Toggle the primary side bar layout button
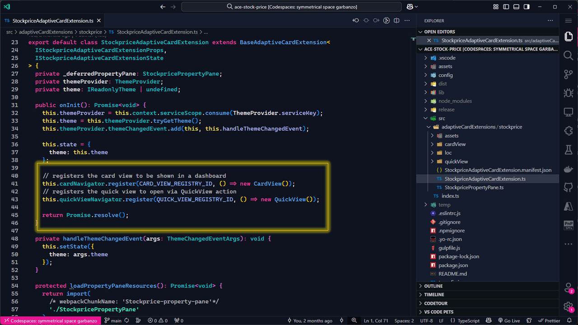578x325 pixels. [506, 7]
